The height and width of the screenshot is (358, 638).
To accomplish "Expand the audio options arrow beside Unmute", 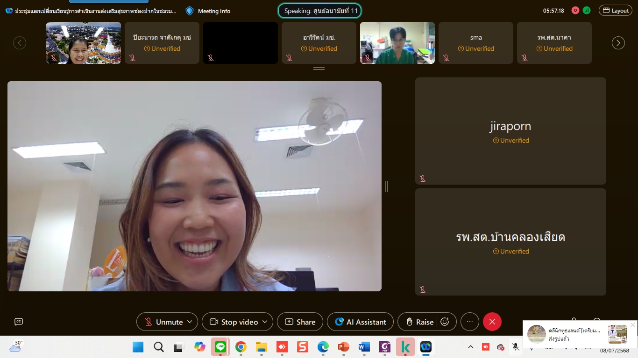I will [190, 322].
